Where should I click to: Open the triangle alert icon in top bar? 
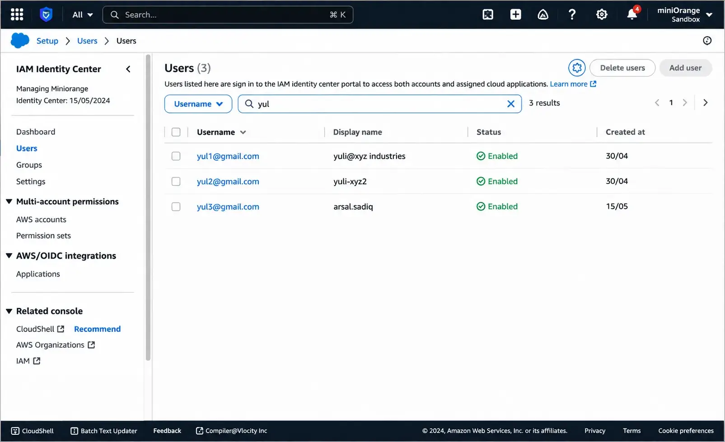tap(543, 14)
